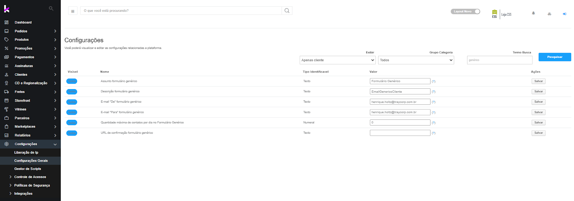Click the Clientes person icon
Image resolution: width=574 pixels, height=201 pixels.
(6, 74)
